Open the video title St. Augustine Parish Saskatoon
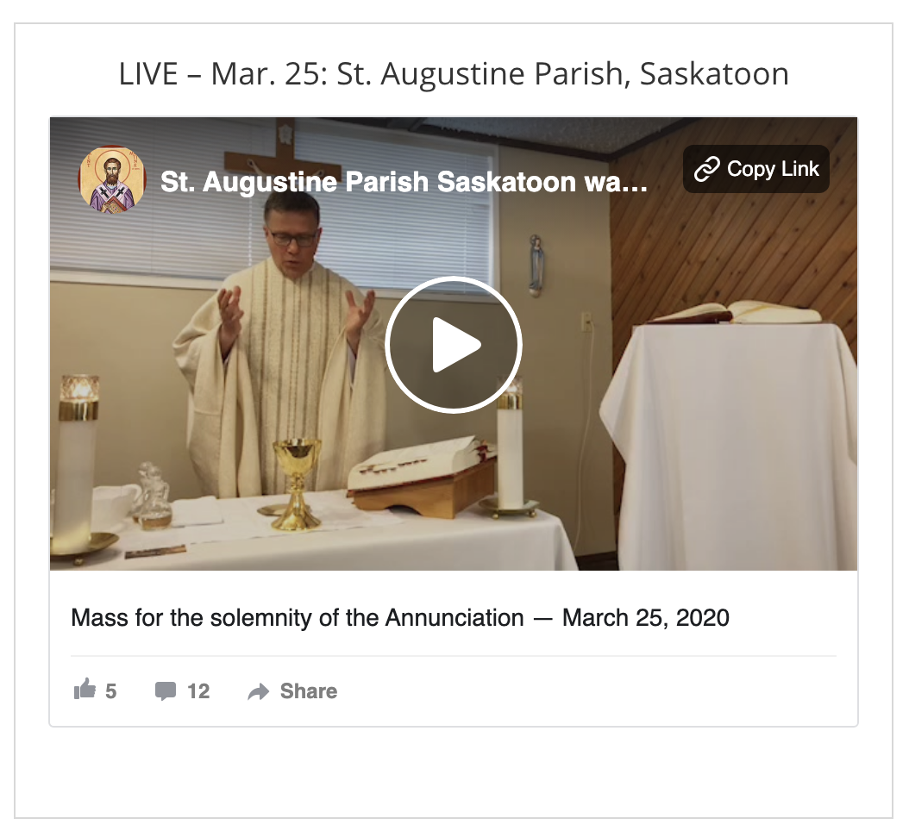This screenshot has width=909, height=831. point(404,181)
